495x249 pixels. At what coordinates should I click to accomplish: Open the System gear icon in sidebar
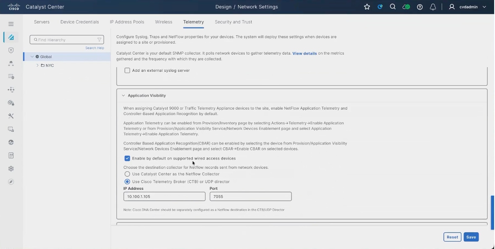coord(11,169)
